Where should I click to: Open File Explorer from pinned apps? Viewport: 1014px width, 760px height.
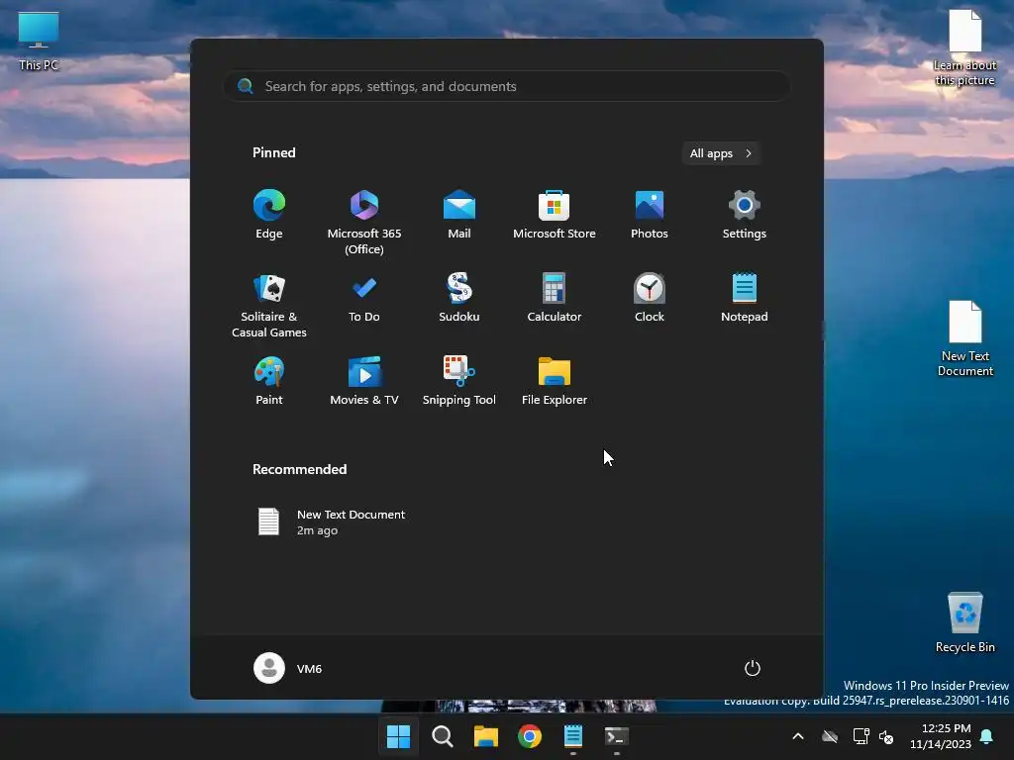tap(555, 381)
